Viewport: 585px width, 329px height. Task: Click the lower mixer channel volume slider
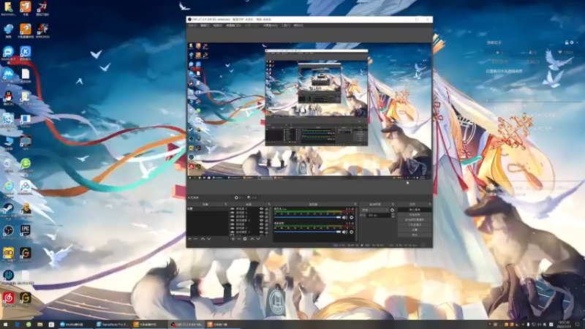click(308, 232)
